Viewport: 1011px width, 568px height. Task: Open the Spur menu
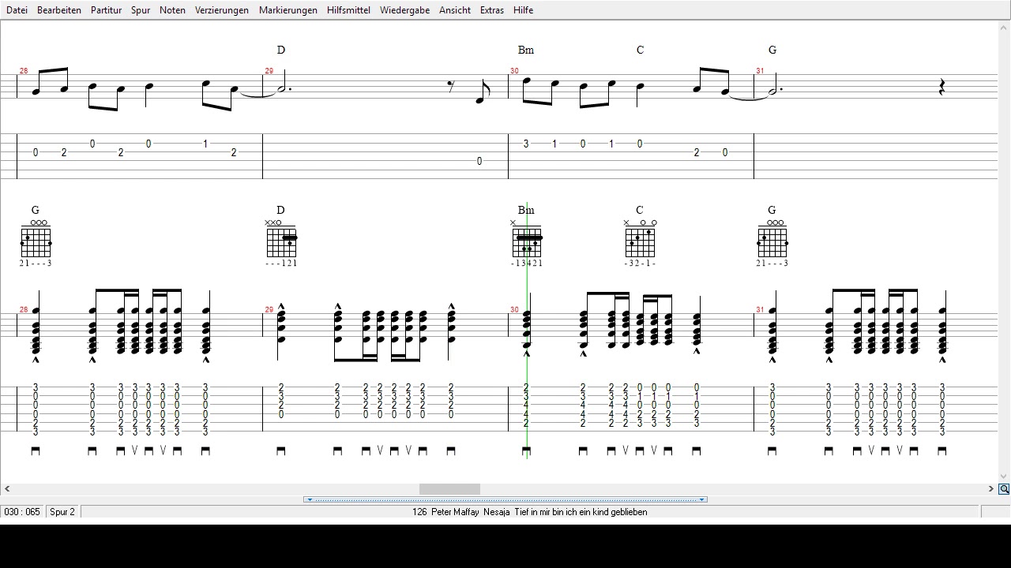click(141, 10)
